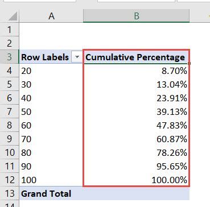
Task: Select column A header
Action: click(51, 16)
